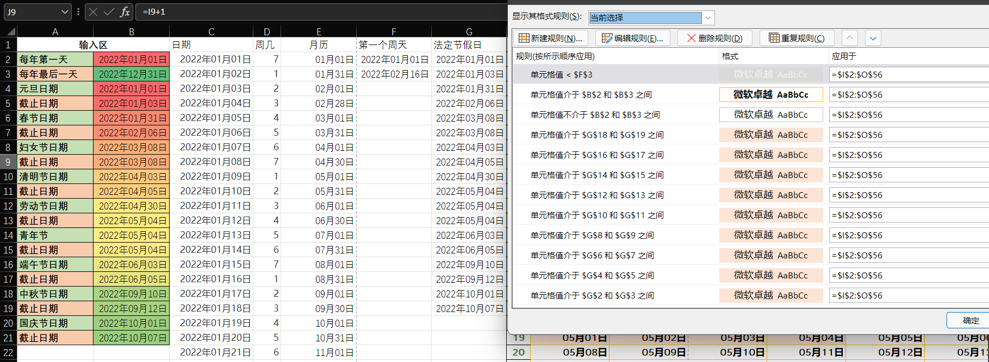Click applies-to field of the $F$3 rule
Screen dimensions: 989x362
[x=909, y=74]
